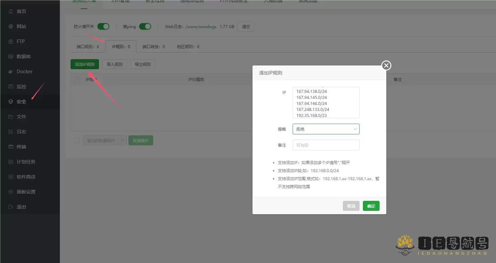Tick the batch-select checkbox below the table

pyautogui.click(x=77, y=141)
